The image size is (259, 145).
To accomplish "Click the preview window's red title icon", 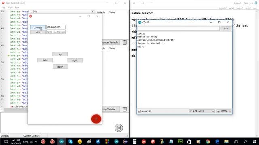I will point(30,16).
